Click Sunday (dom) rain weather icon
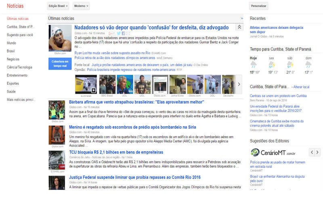 tap(308, 65)
